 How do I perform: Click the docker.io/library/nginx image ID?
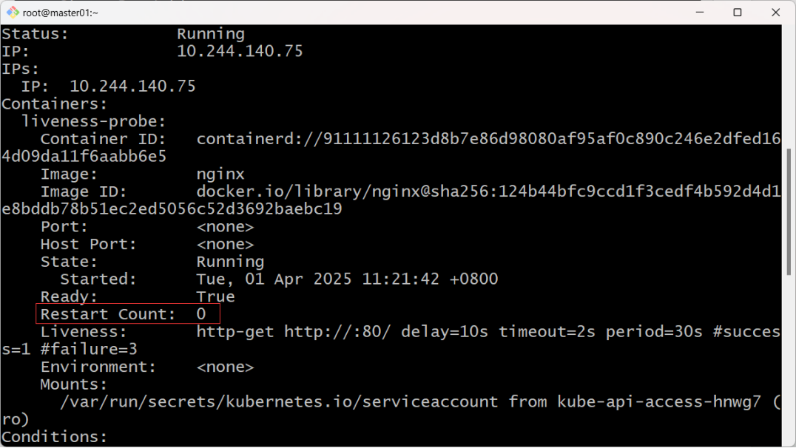point(488,191)
